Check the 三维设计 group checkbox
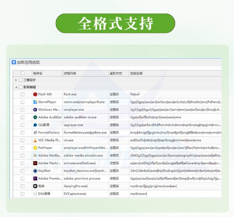Image resolution: width=234 pixels, height=217 pixels. [x=21, y=80]
